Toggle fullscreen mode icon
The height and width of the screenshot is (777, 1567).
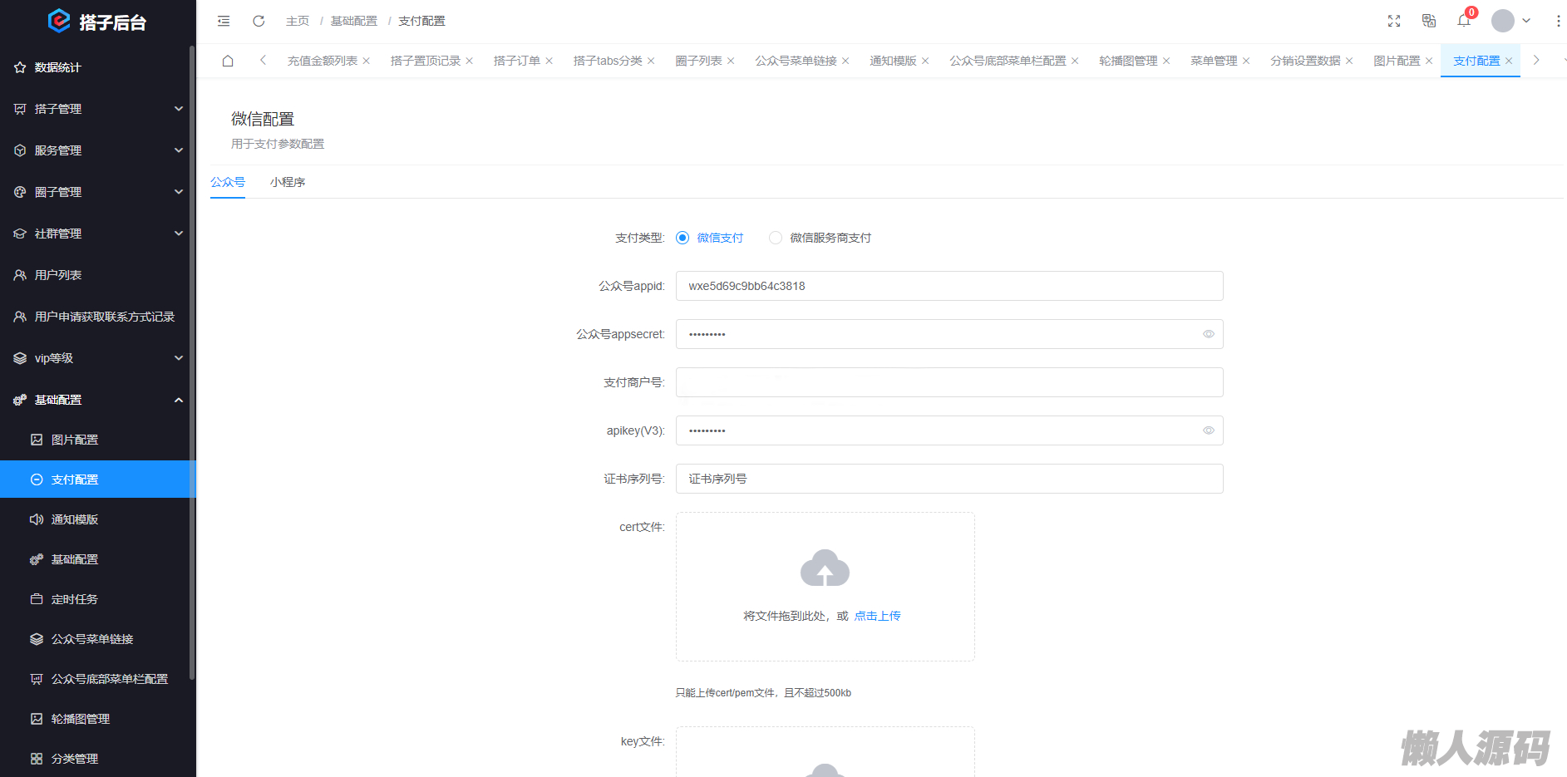[x=1394, y=21]
